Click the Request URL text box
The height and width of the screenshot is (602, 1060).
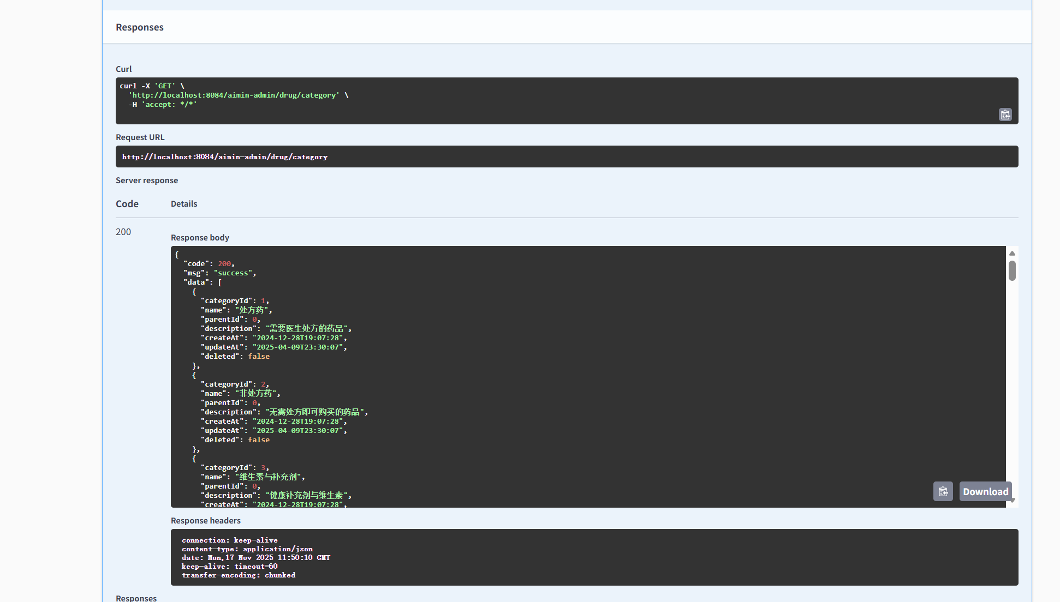[x=566, y=156]
